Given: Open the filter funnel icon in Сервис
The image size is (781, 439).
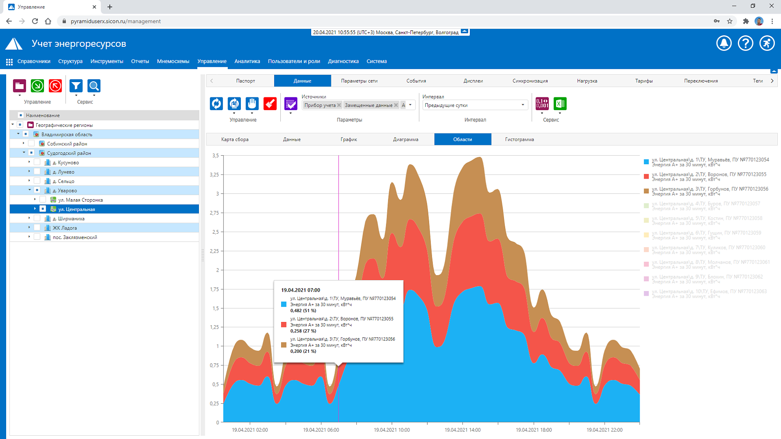Looking at the screenshot, I should (76, 86).
